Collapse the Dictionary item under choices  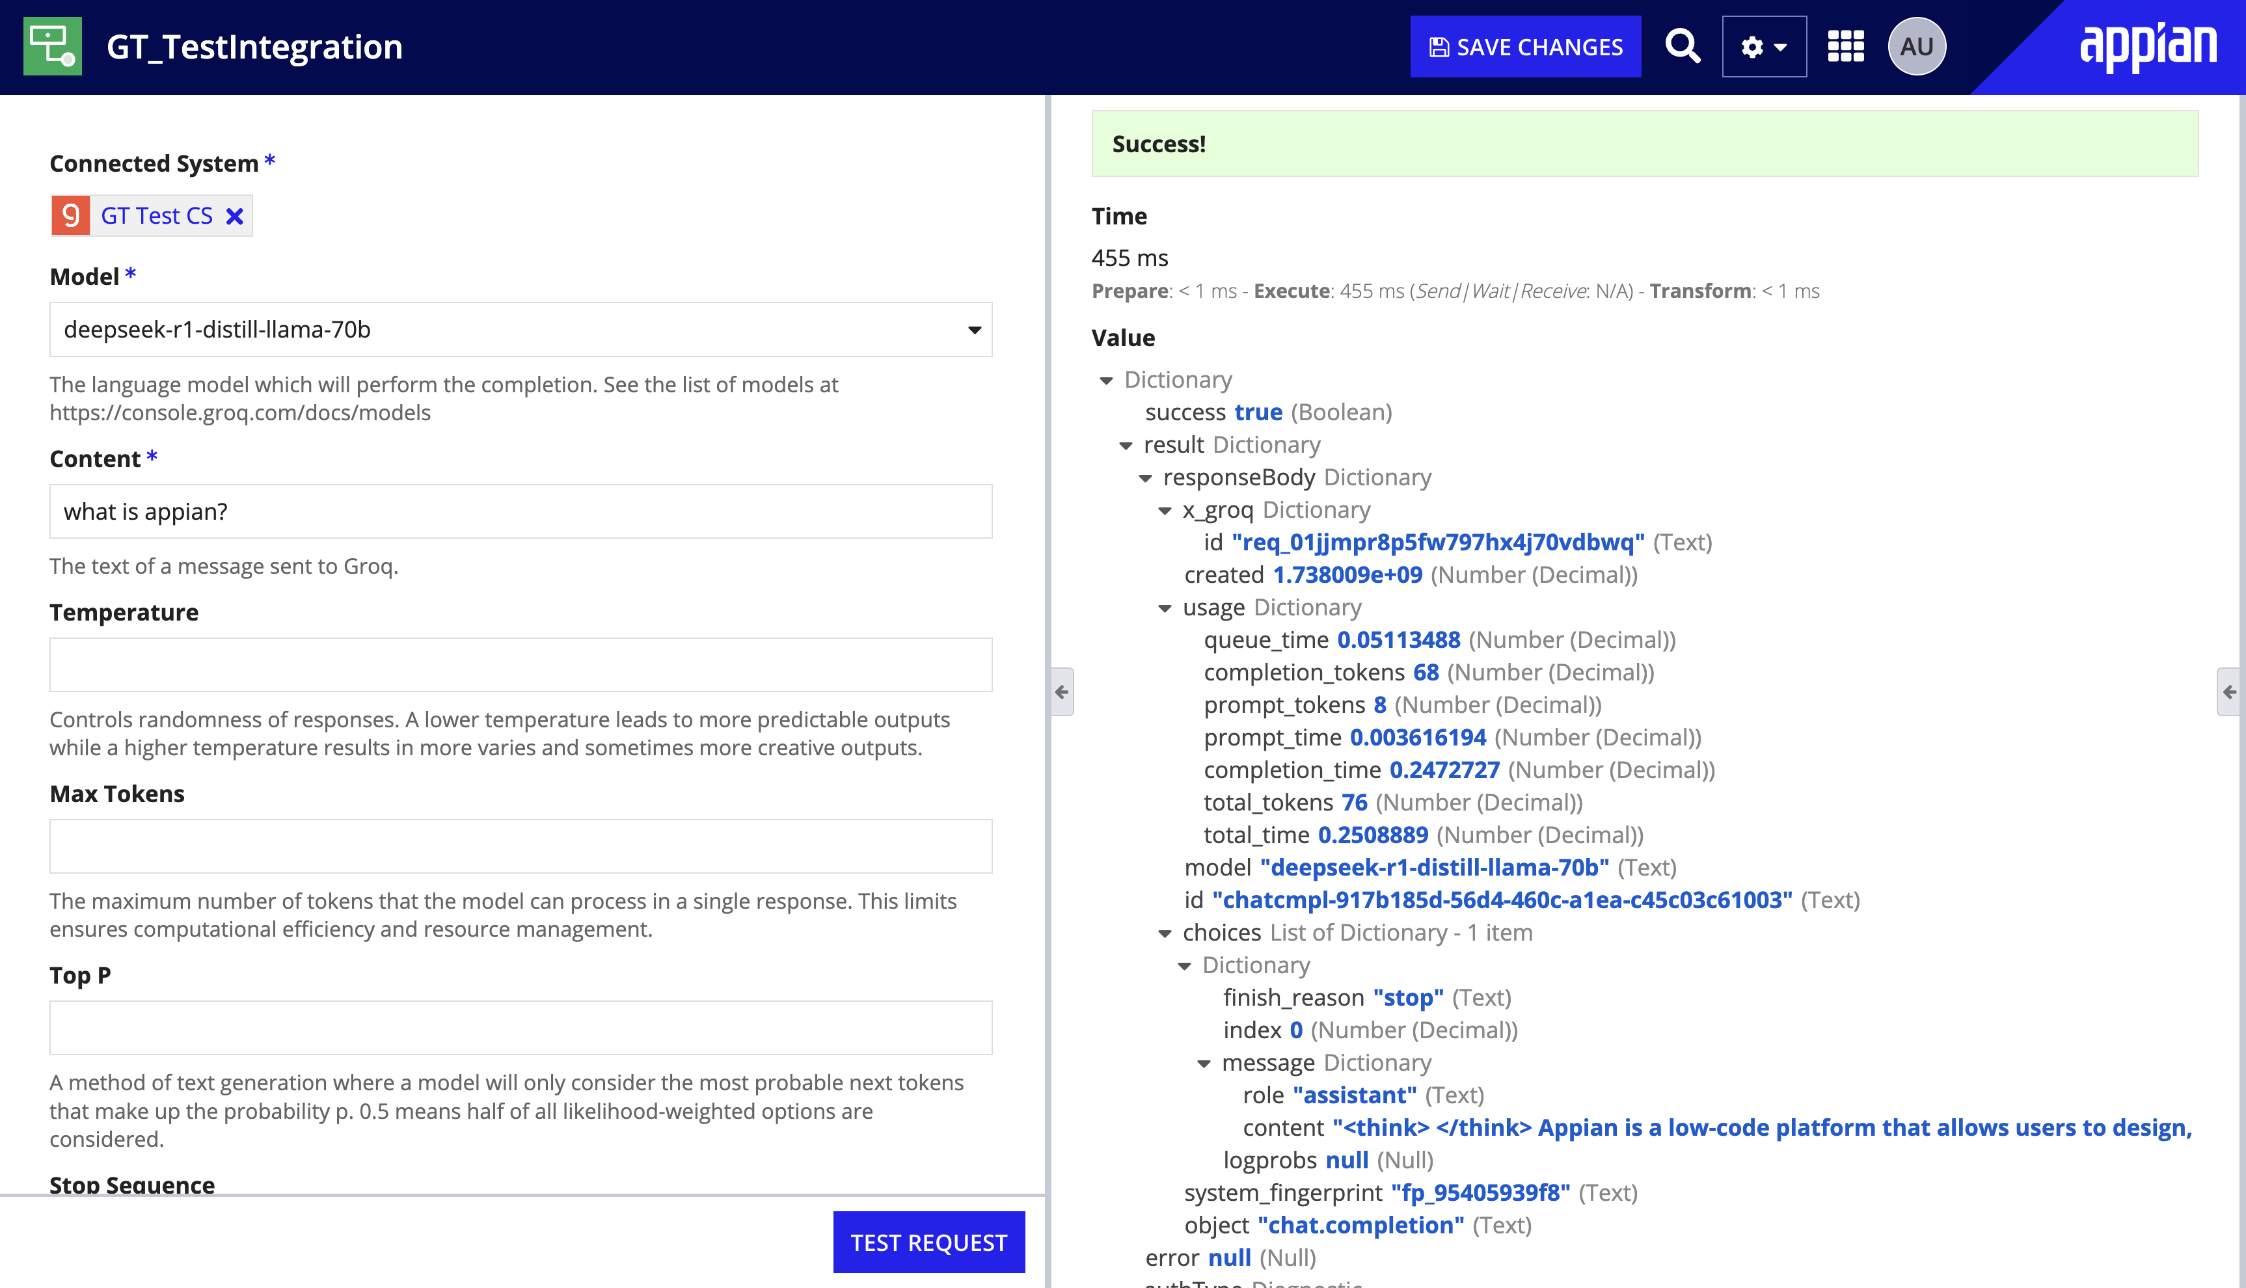[x=1184, y=965]
